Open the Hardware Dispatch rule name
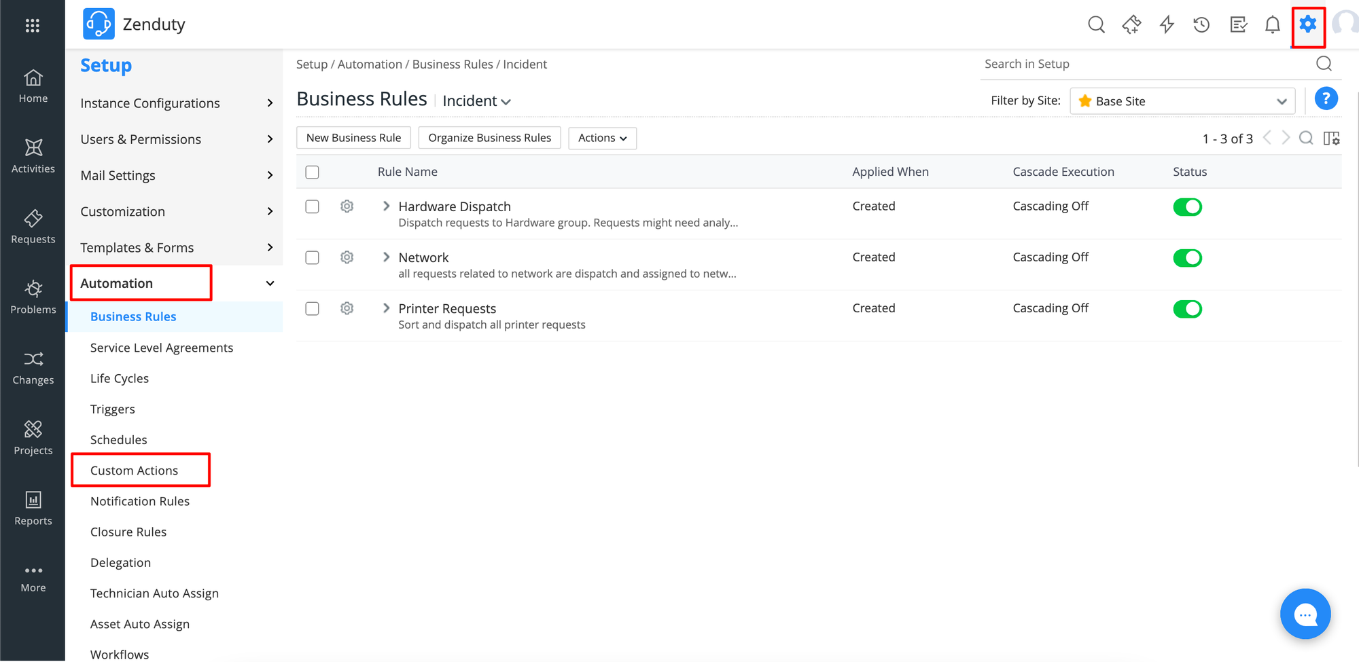 click(455, 206)
